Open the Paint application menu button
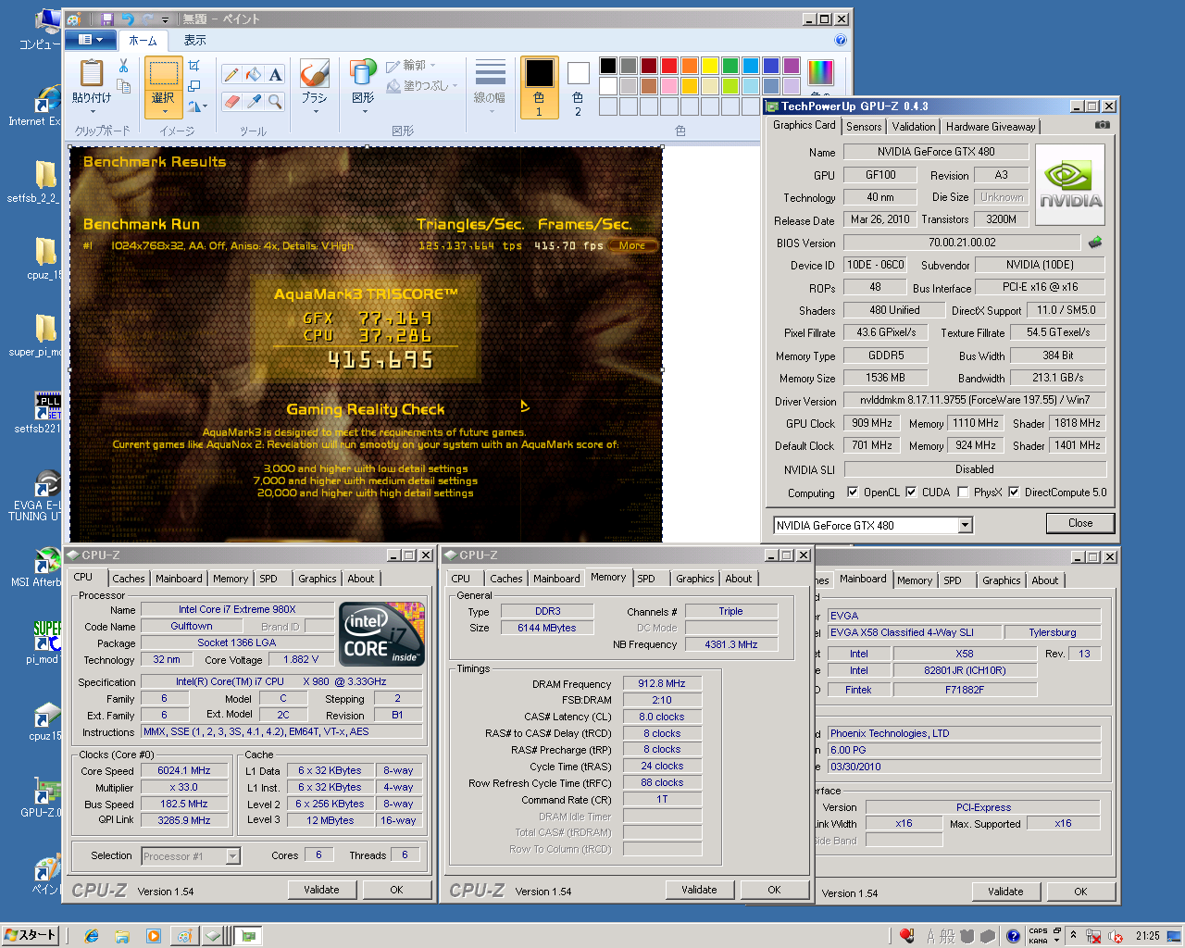 [91, 40]
